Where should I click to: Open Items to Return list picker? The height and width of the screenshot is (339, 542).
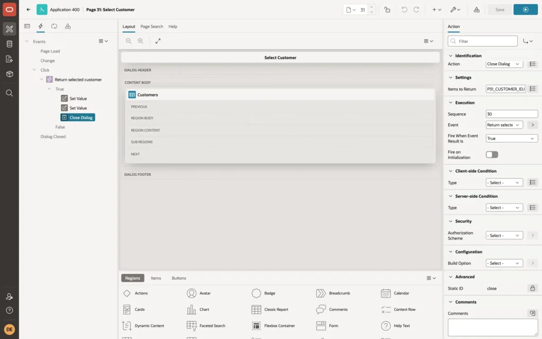(532, 89)
